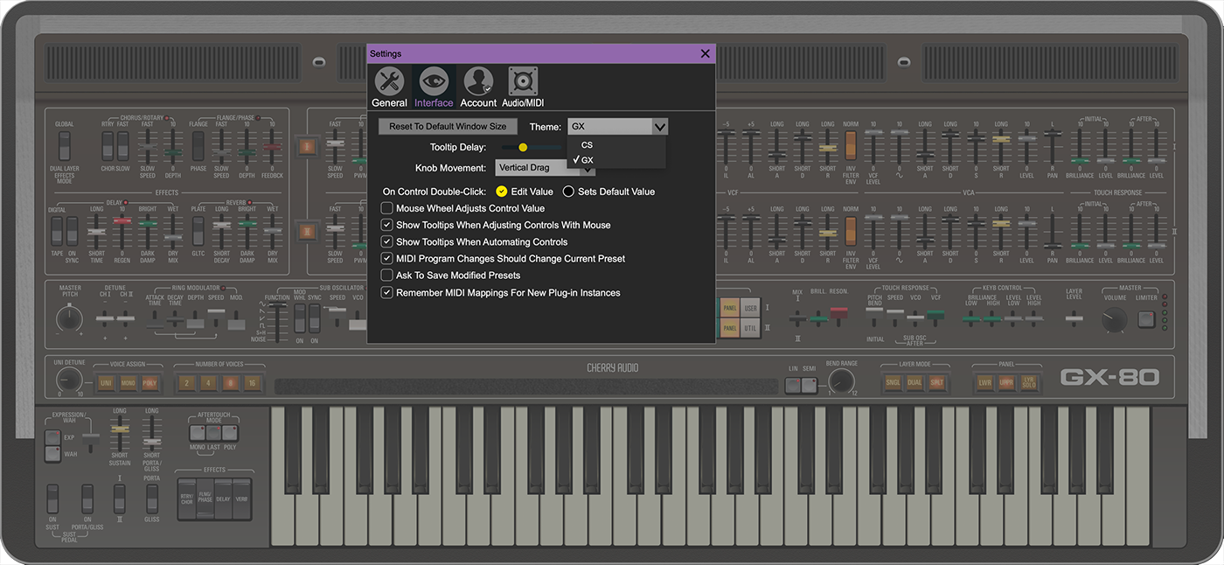This screenshot has width=1224, height=565.
Task: Choose CS from the Theme dropdown list
Action: (x=616, y=145)
